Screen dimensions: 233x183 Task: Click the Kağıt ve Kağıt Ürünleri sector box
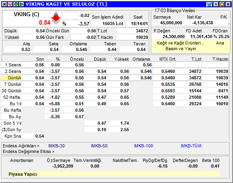(x=181, y=46)
